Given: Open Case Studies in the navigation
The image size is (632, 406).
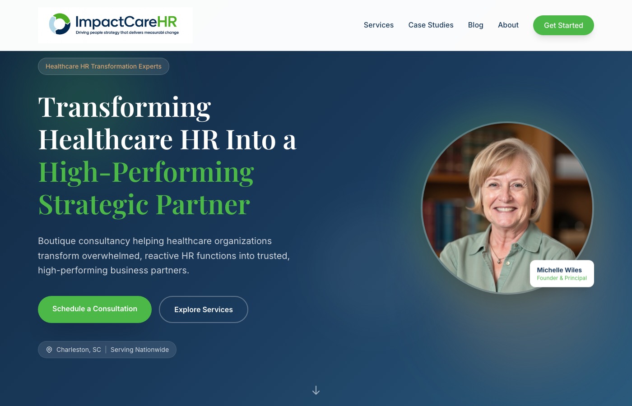Looking at the screenshot, I should click(x=431, y=25).
